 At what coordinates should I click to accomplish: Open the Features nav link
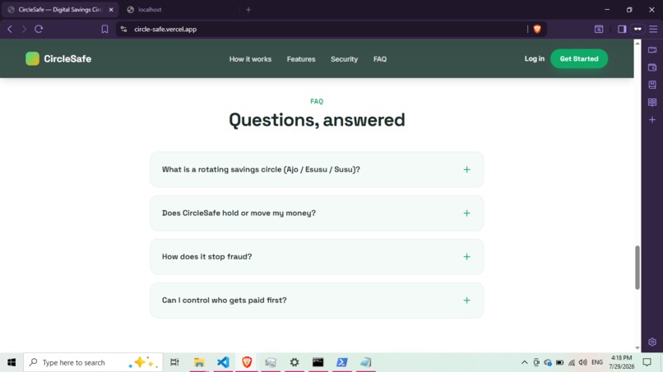point(301,59)
